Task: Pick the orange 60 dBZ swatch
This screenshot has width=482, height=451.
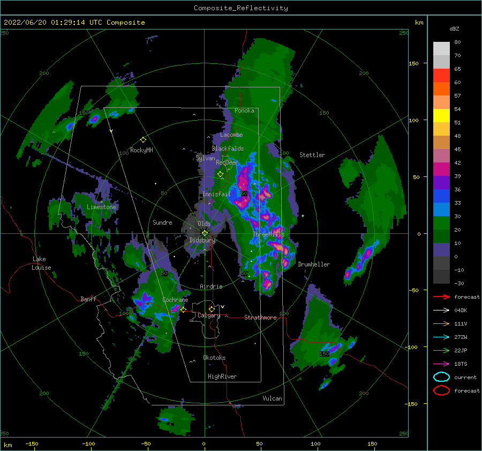Action: point(441,88)
